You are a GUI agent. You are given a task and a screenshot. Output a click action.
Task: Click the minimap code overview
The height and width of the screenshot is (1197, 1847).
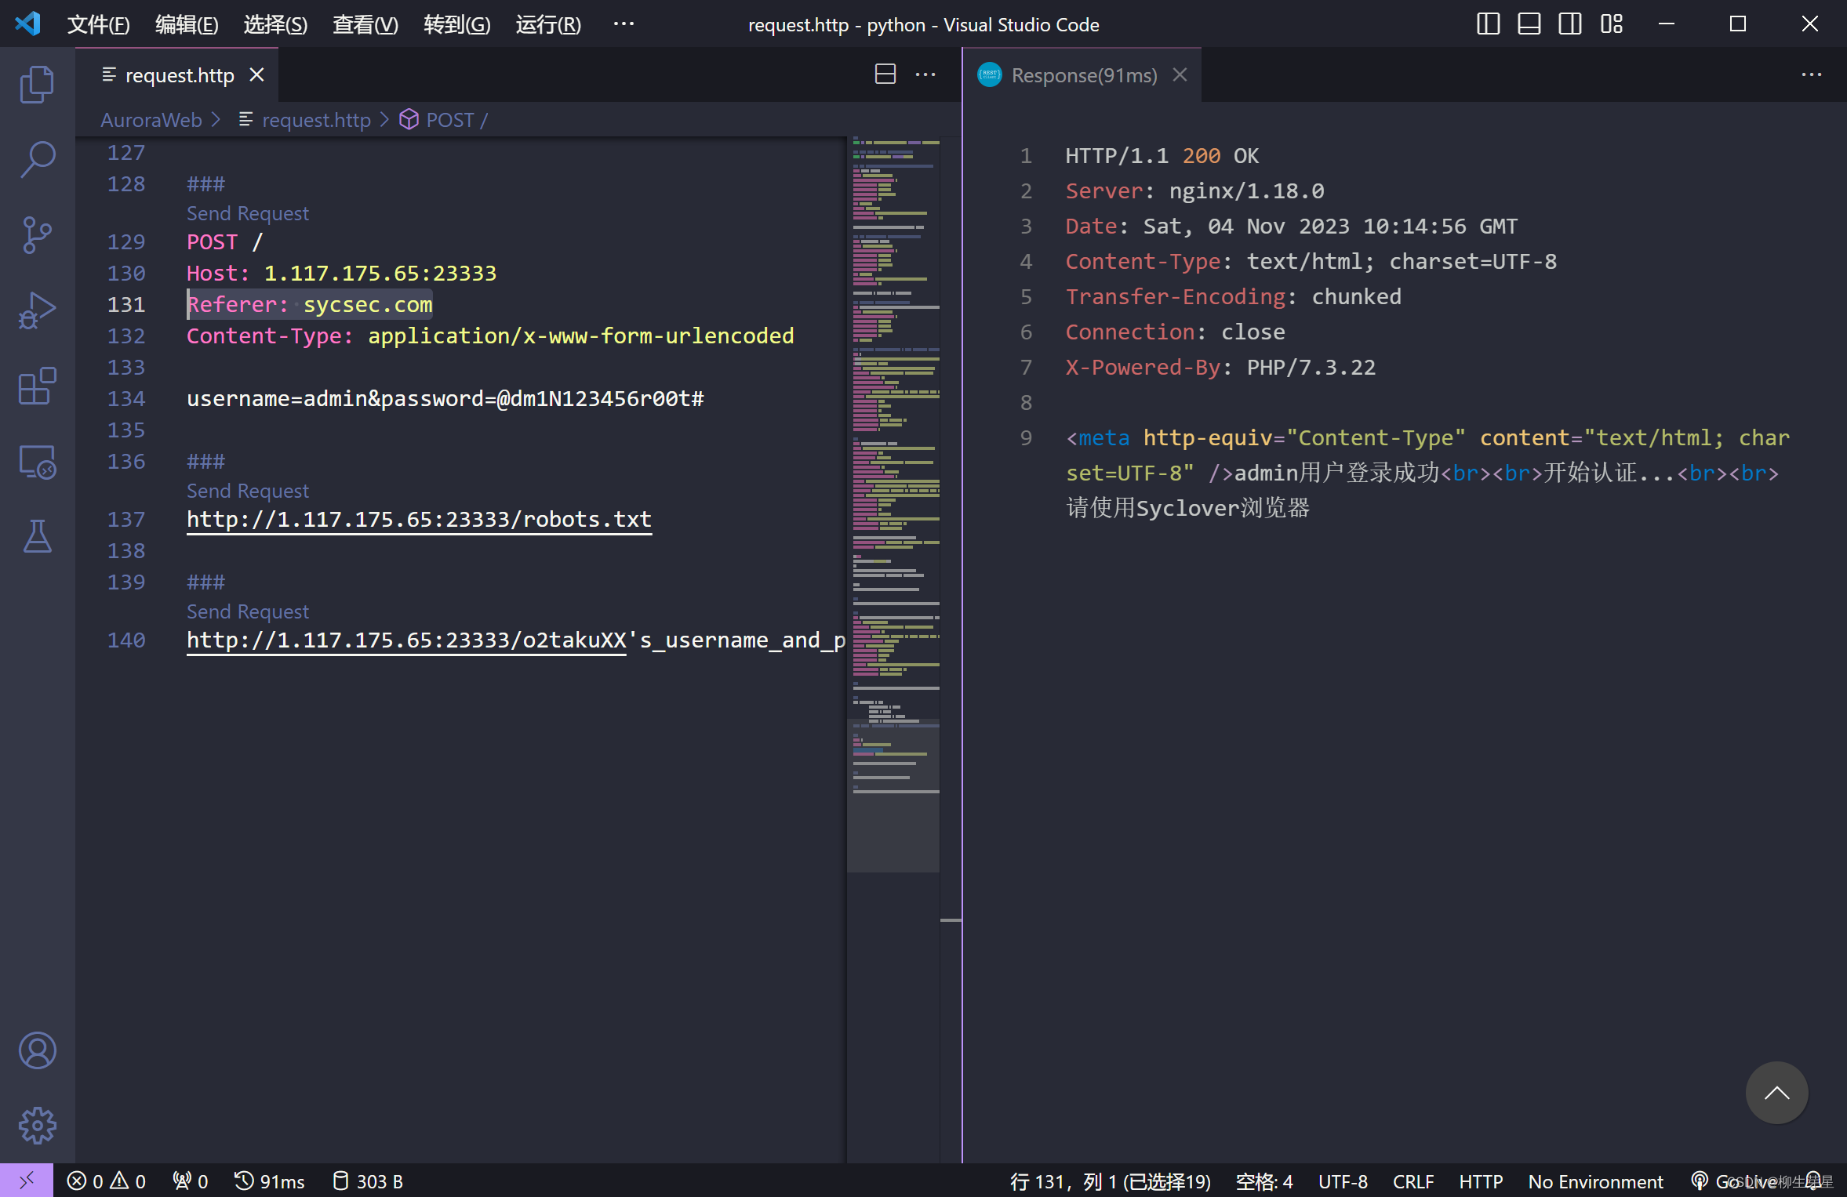[895, 392]
